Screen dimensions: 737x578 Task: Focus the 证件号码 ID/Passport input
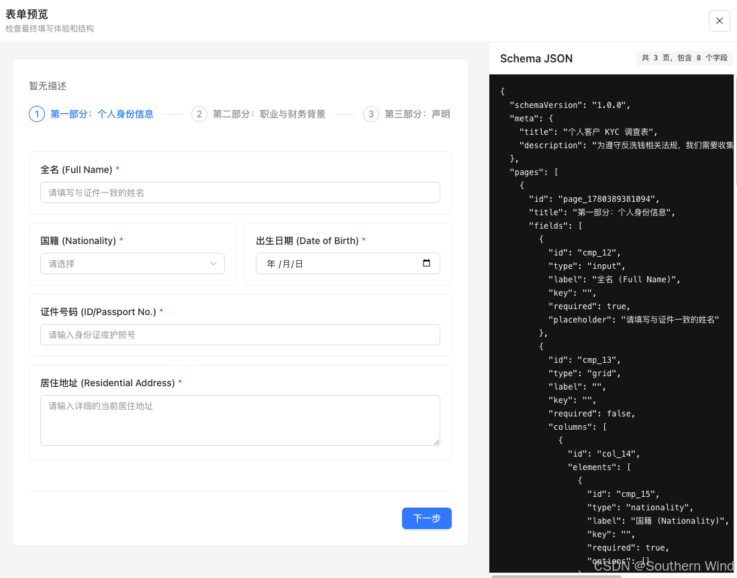point(240,335)
